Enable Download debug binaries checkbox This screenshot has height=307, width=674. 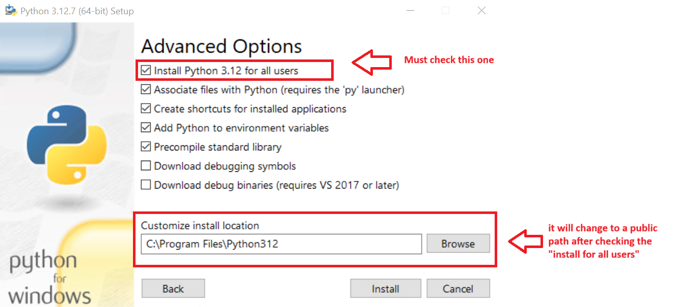click(x=146, y=185)
